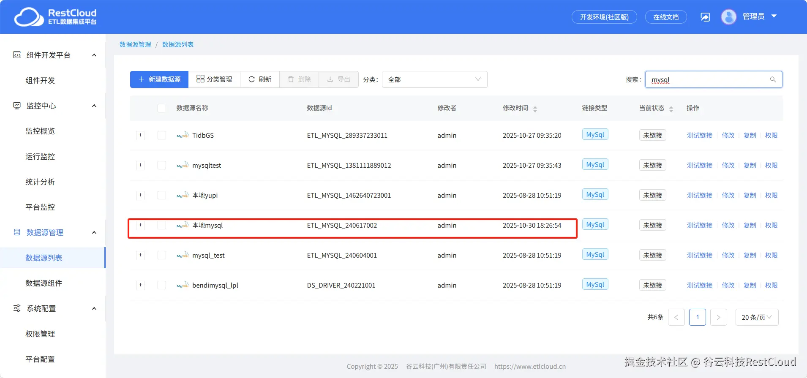Click the MySQL icon beside TidbGS

(183, 135)
